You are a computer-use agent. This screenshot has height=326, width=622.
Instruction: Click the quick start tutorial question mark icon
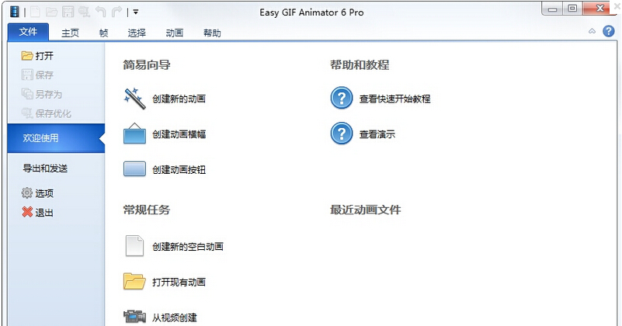[342, 99]
